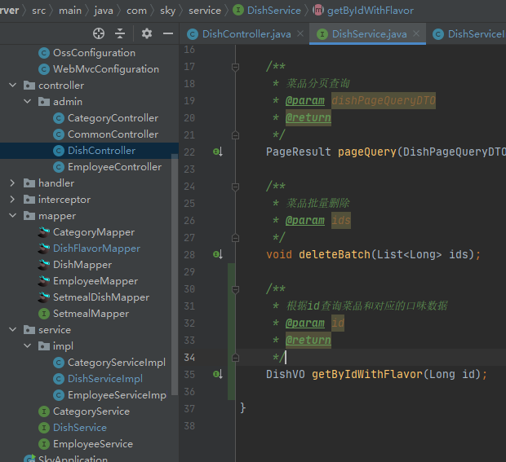Expand the interceptor folder

click(12, 200)
